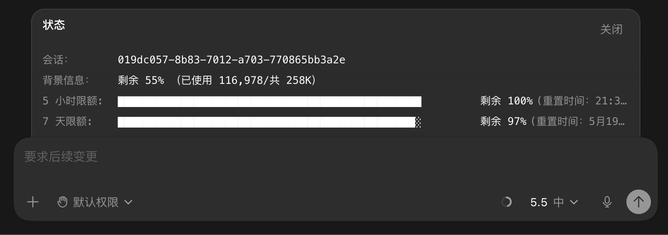This screenshot has height=235, width=668.
Task: Click the up-arrow send button
Action: coord(638,202)
